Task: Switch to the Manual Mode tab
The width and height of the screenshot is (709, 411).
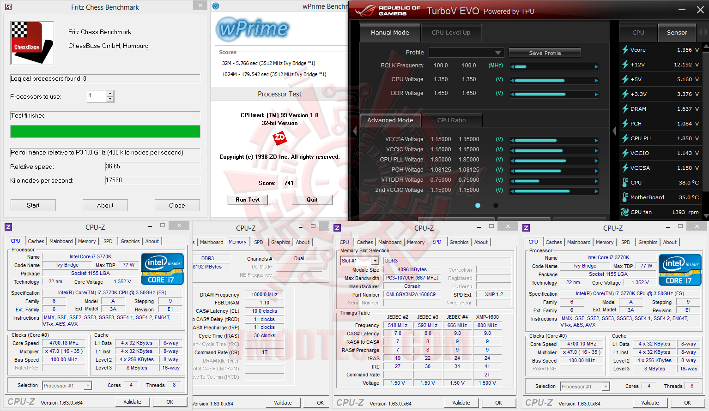Action: (390, 33)
